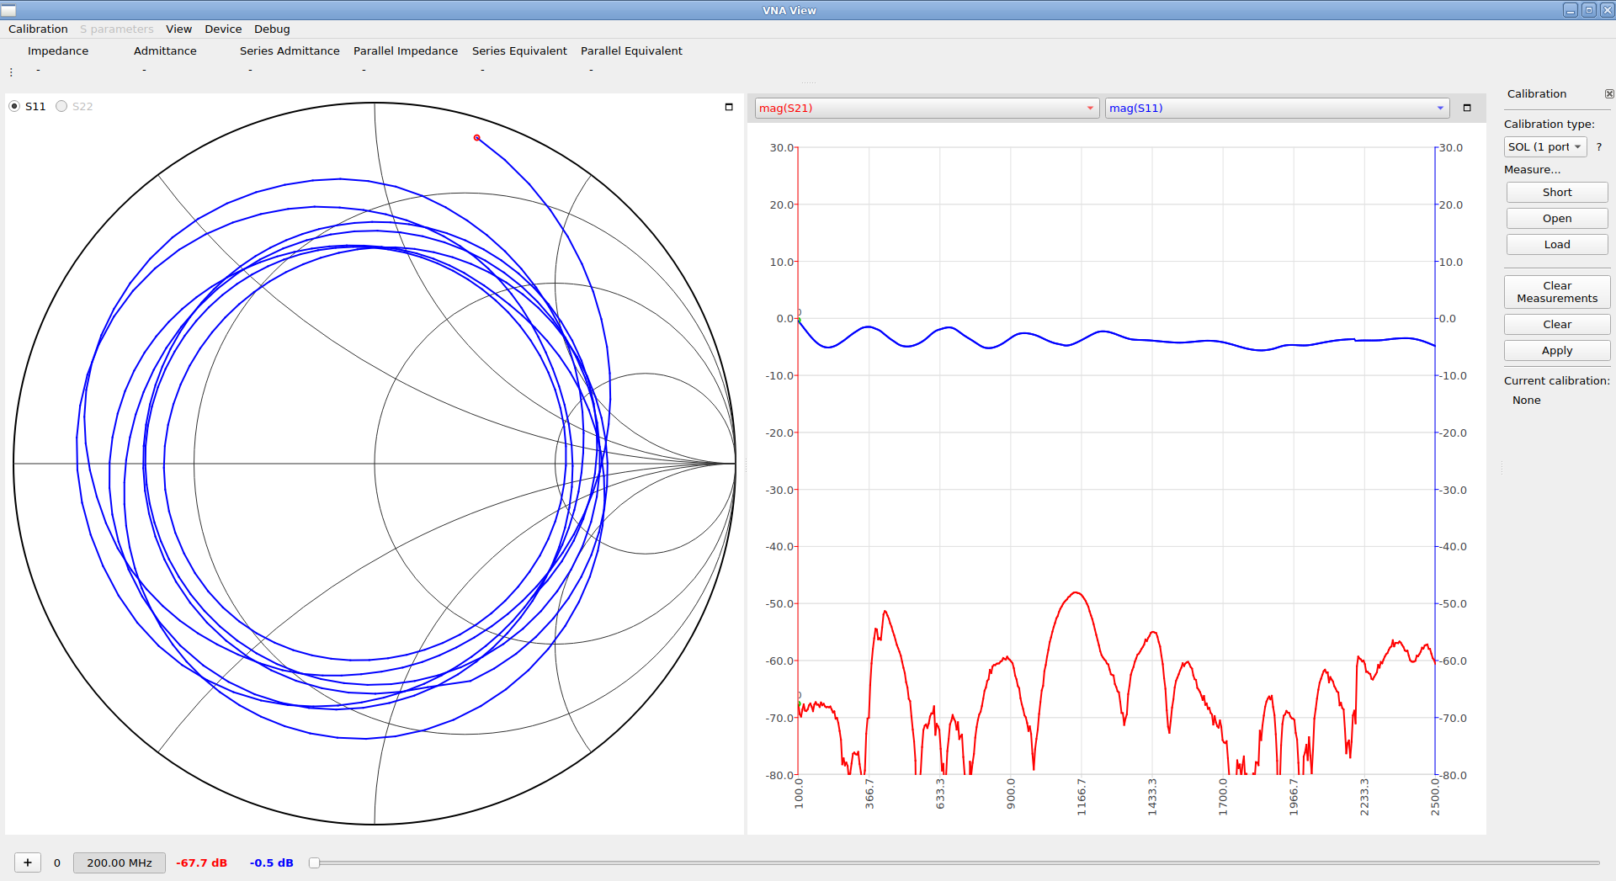This screenshot has width=1616, height=881.
Task: Click the red marker on the Smith chart
Action: point(477,138)
